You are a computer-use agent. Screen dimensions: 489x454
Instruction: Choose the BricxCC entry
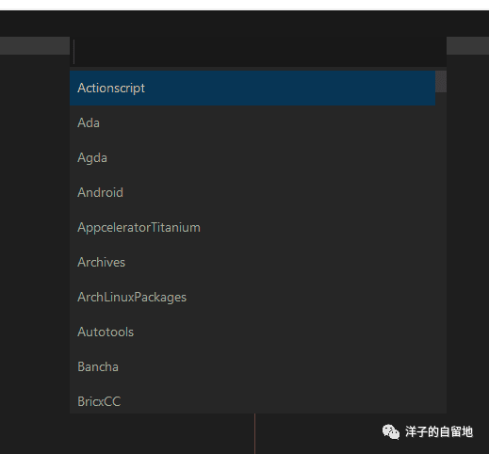253,398
